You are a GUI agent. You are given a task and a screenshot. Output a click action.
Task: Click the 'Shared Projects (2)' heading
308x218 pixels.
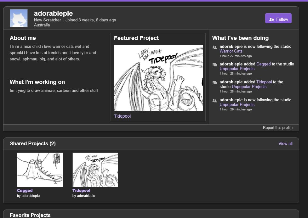[33, 144]
